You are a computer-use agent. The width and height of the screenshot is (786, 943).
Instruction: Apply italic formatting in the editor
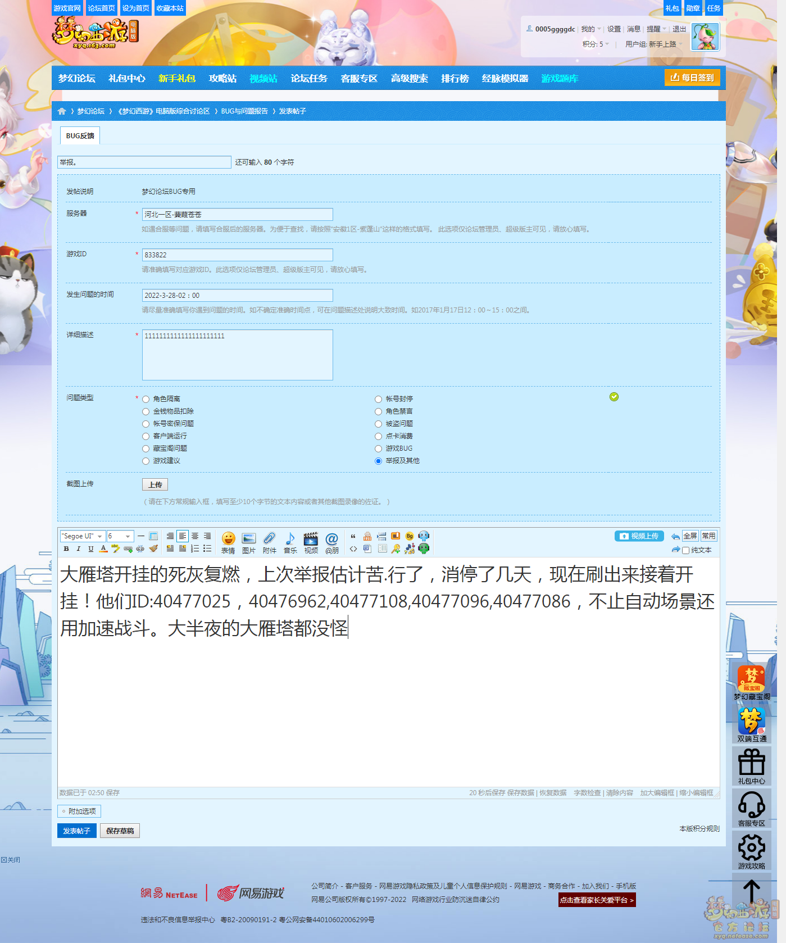tap(79, 549)
